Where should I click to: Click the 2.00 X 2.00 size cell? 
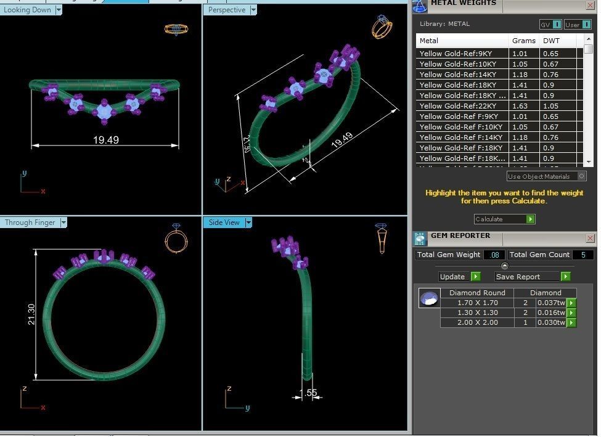477,323
